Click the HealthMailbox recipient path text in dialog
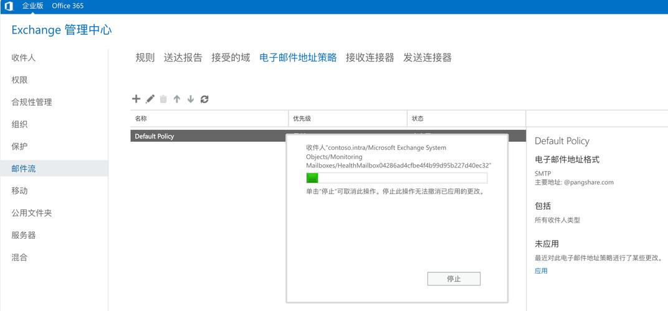This screenshot has height=311, width=668. click(x=398, y=157)
